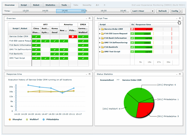188x135 pixels.
Task: Maximize the Status Statistics panel
Action: [x=180, y=74]
